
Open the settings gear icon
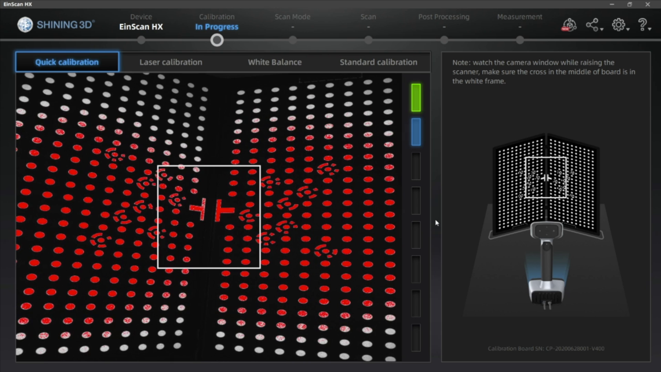tap(618, 25)
